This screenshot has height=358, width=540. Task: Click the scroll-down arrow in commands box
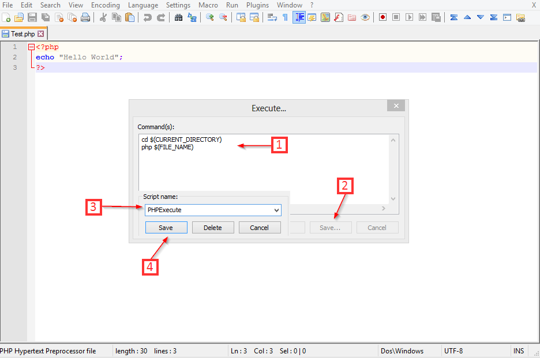click(x=393, y=199)
